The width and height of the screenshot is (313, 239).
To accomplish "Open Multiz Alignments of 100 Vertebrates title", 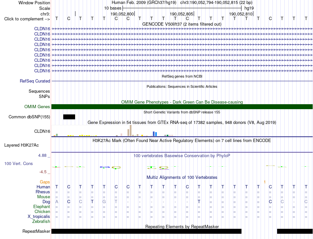I will [182, 177].
